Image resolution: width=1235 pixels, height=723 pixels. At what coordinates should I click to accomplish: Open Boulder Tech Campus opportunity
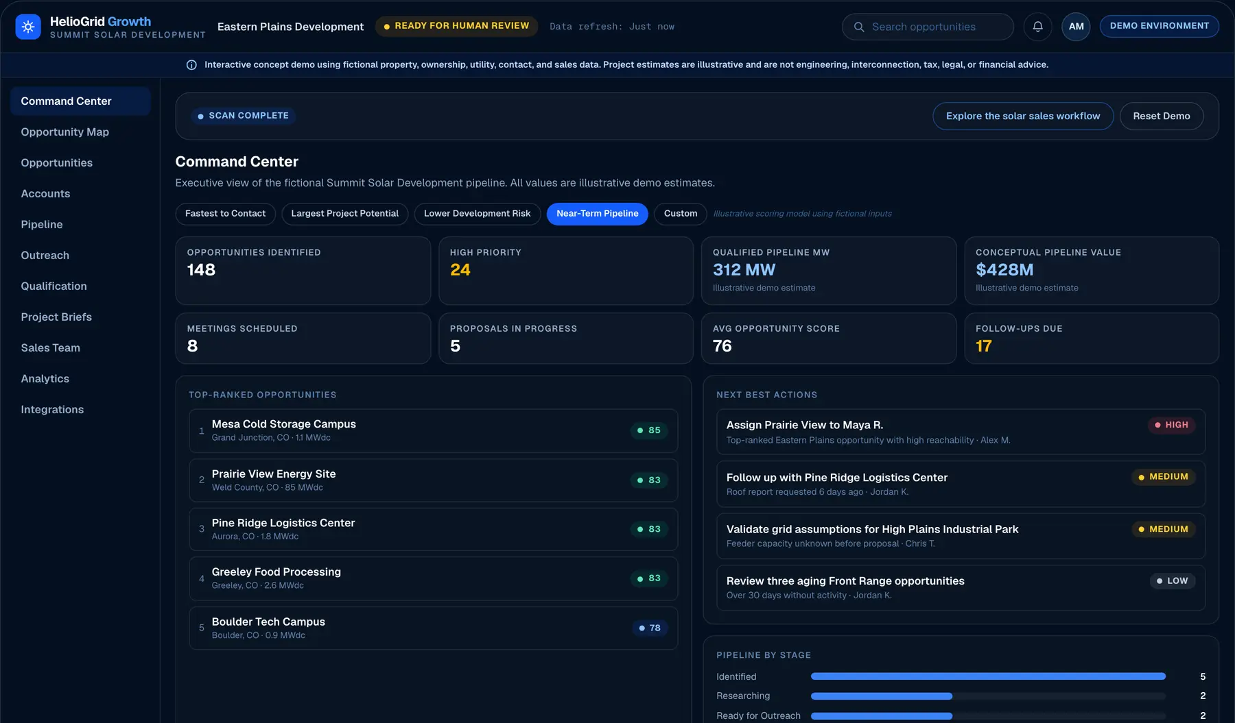coord(433,628)
